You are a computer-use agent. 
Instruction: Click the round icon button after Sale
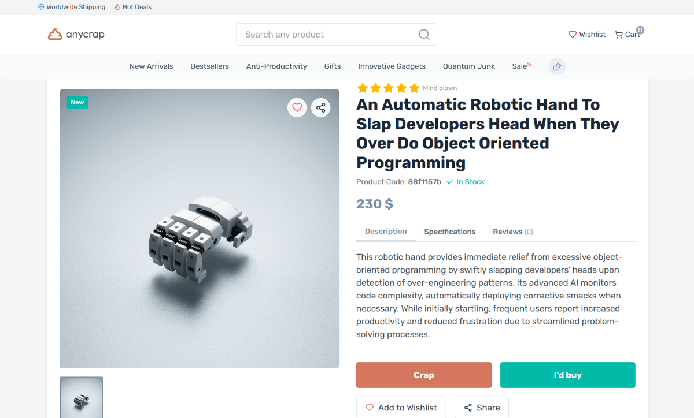pyautogui.click(x=557, y=66)
